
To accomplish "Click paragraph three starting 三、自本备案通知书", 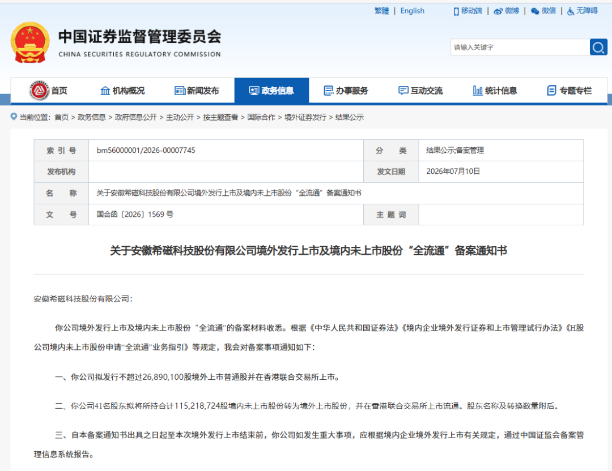I will 309,444.
